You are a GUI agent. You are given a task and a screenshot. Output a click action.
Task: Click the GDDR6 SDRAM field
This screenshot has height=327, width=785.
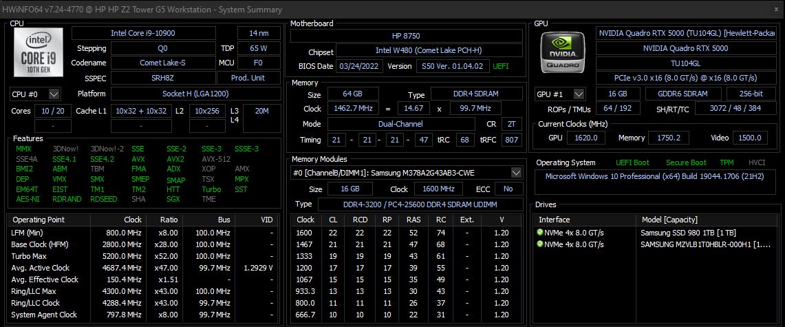pyautogui.click(x=683, y=94)
